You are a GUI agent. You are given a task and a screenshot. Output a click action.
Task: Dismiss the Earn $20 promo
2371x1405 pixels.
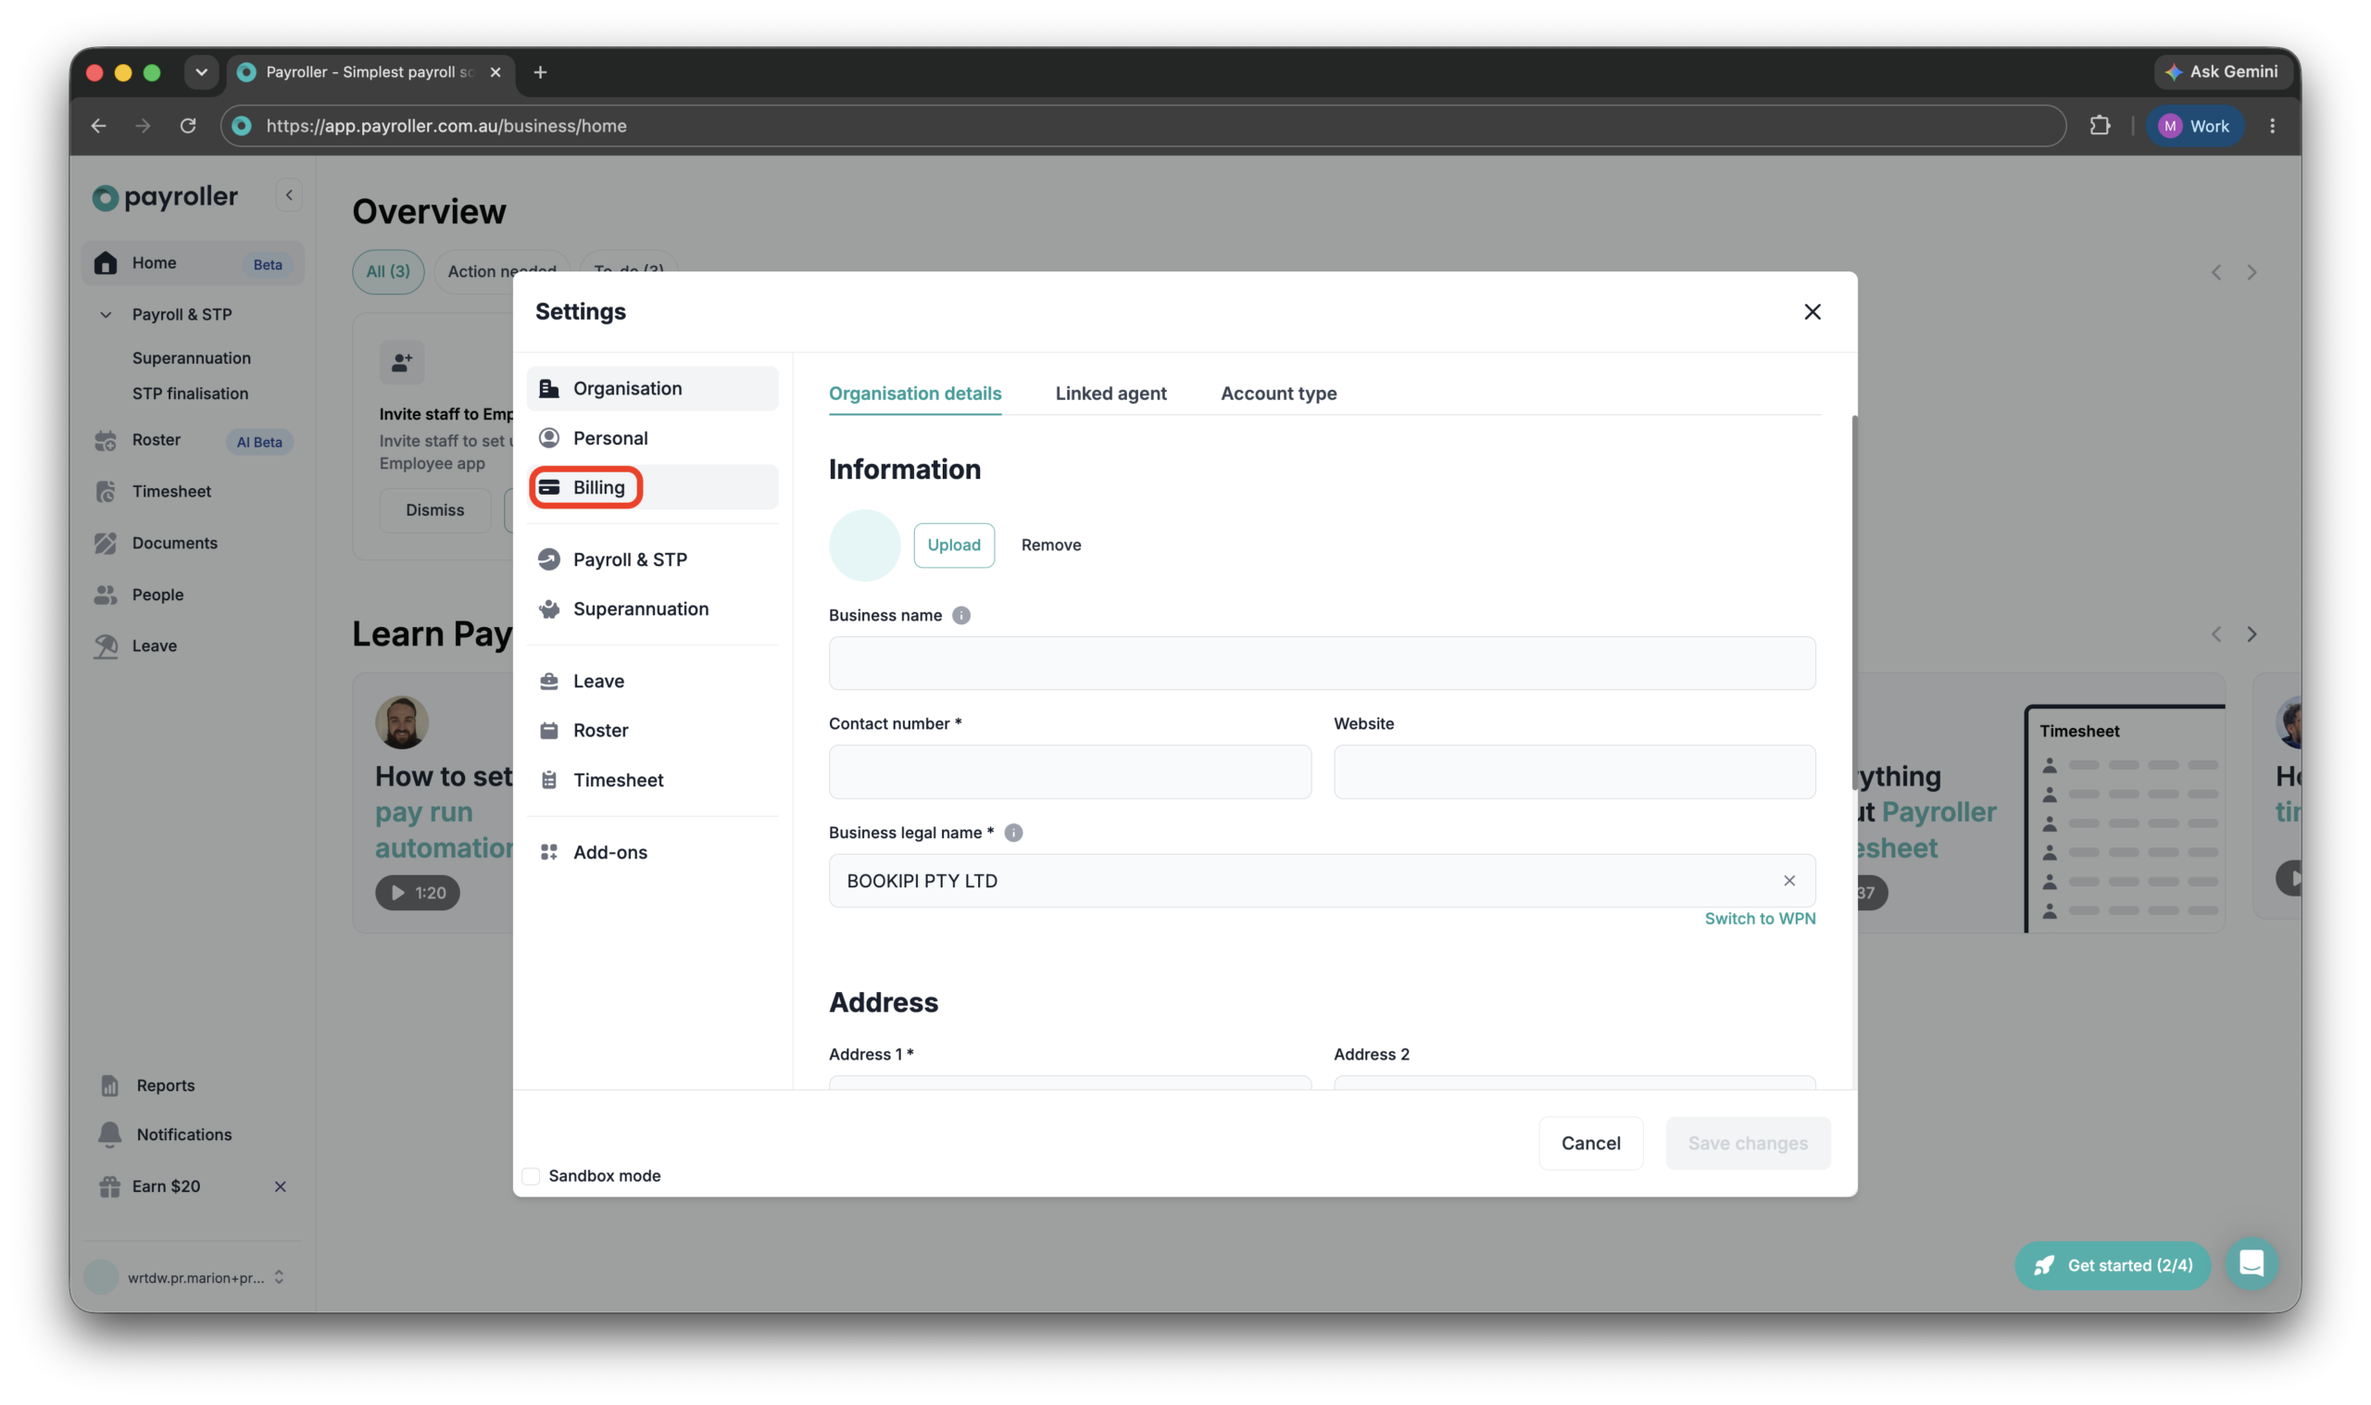280,1186
